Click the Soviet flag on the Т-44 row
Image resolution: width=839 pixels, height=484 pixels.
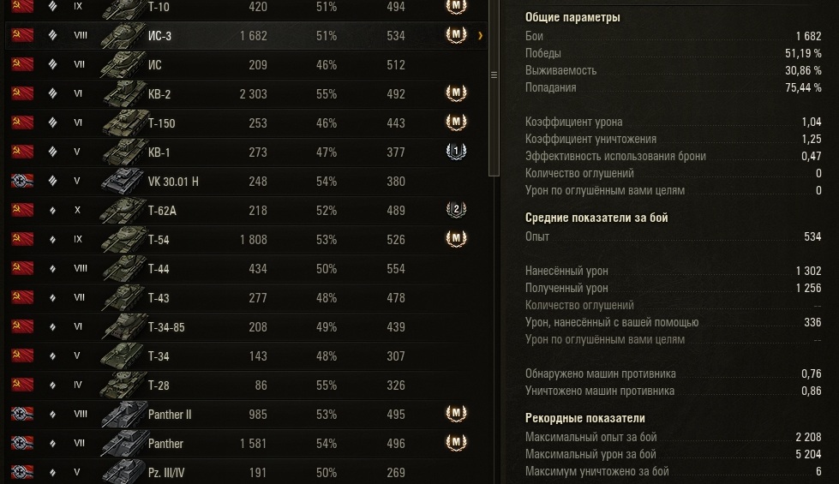(x=23, y=269)
